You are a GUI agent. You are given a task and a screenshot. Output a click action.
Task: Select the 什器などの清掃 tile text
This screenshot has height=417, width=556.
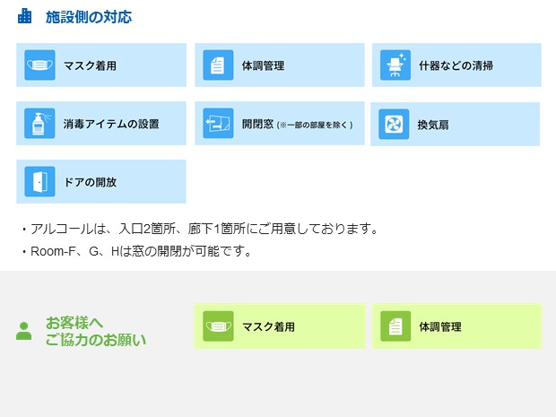pos(456,65)
